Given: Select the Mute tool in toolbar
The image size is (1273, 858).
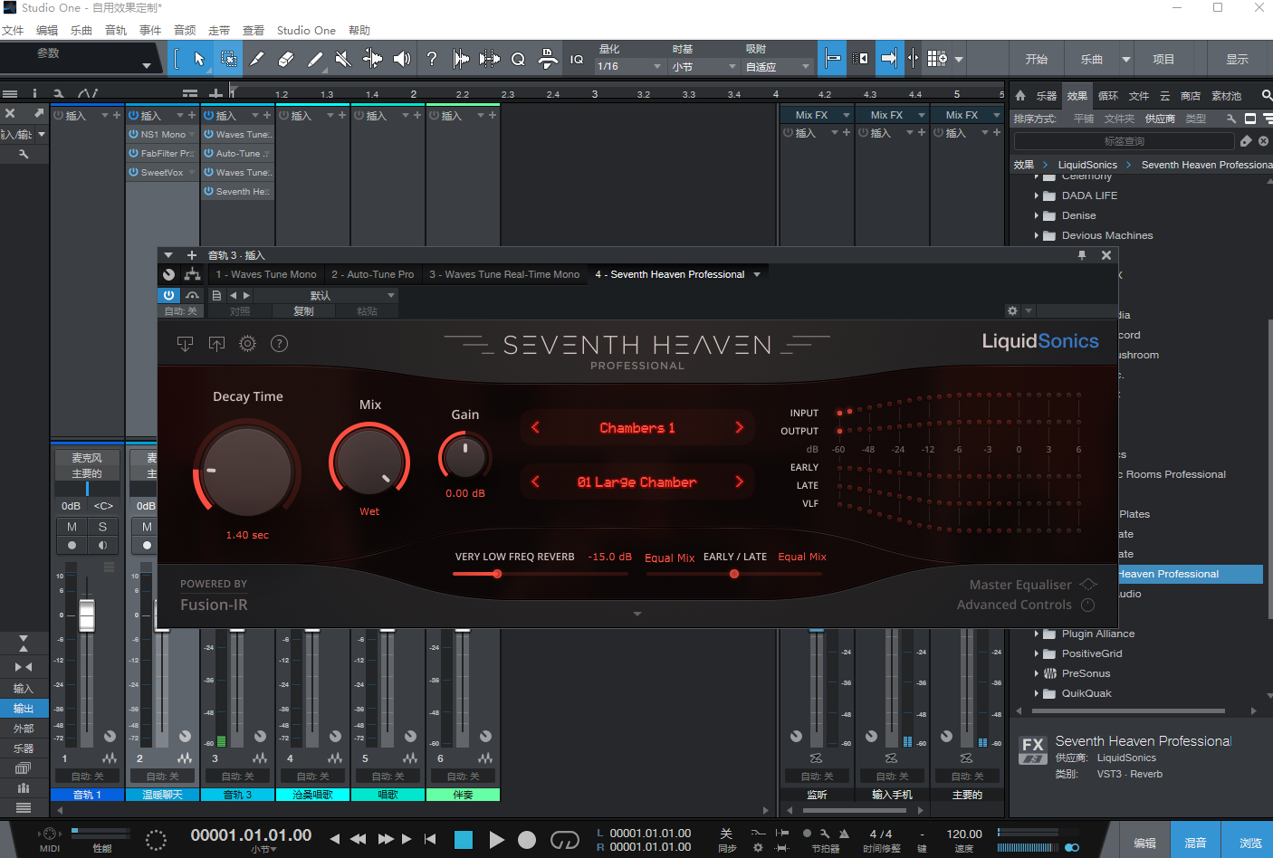Looking at the screenshot, I should pyautogui.click(x=343, y=60).
